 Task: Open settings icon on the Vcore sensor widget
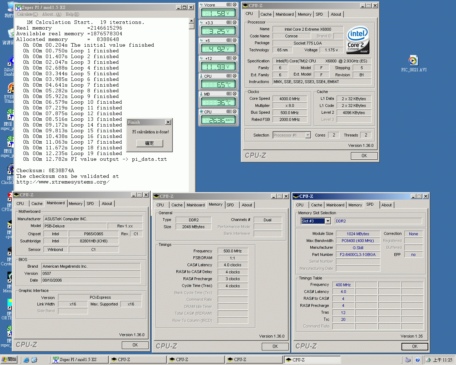tap(229, 5)
